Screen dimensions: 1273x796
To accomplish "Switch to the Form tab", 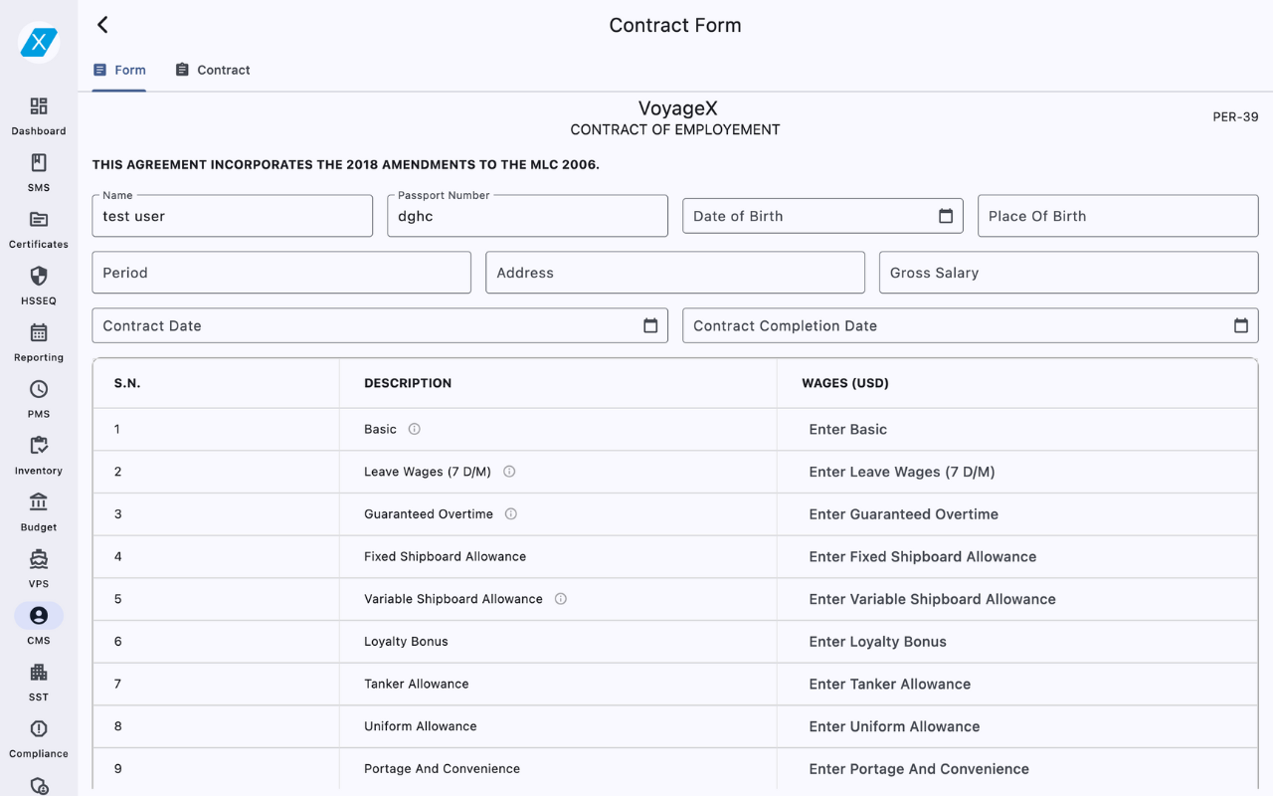I will (119, 70).
